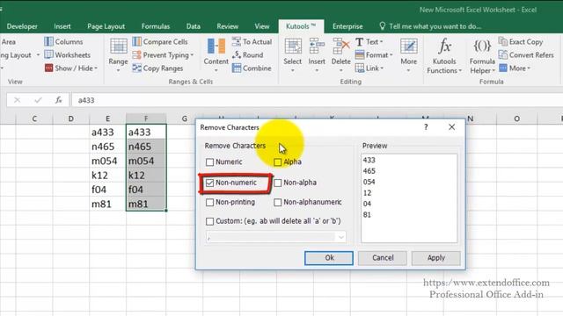This screenshot has height=316, width=563.
Task: Apply To Actual conversion
Action: point(252,41)
